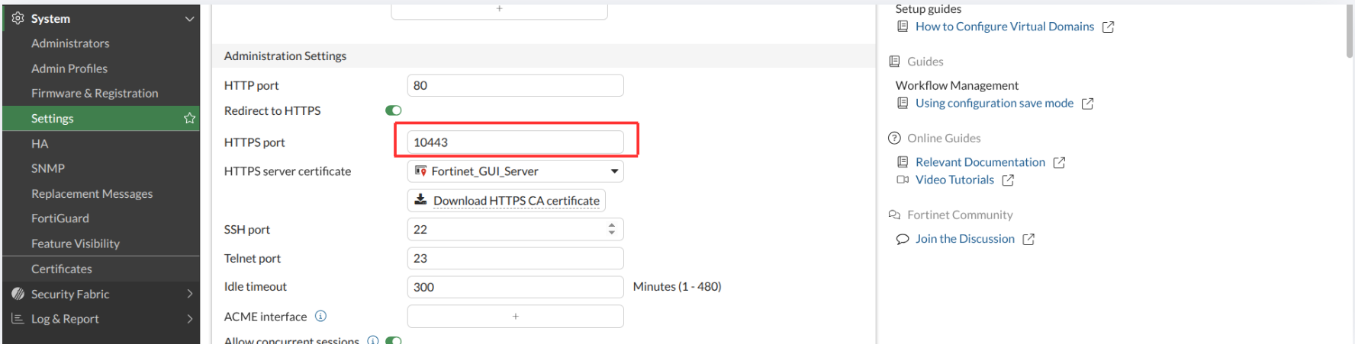Click external link icon after configuration save mode
This screenshot has height=344, width=1355.
coord(1088,104)
